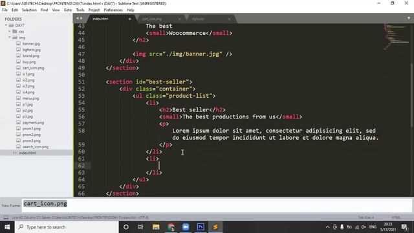Open the Help menu
This screenshot has height=233, width=414.
[130, 10]
